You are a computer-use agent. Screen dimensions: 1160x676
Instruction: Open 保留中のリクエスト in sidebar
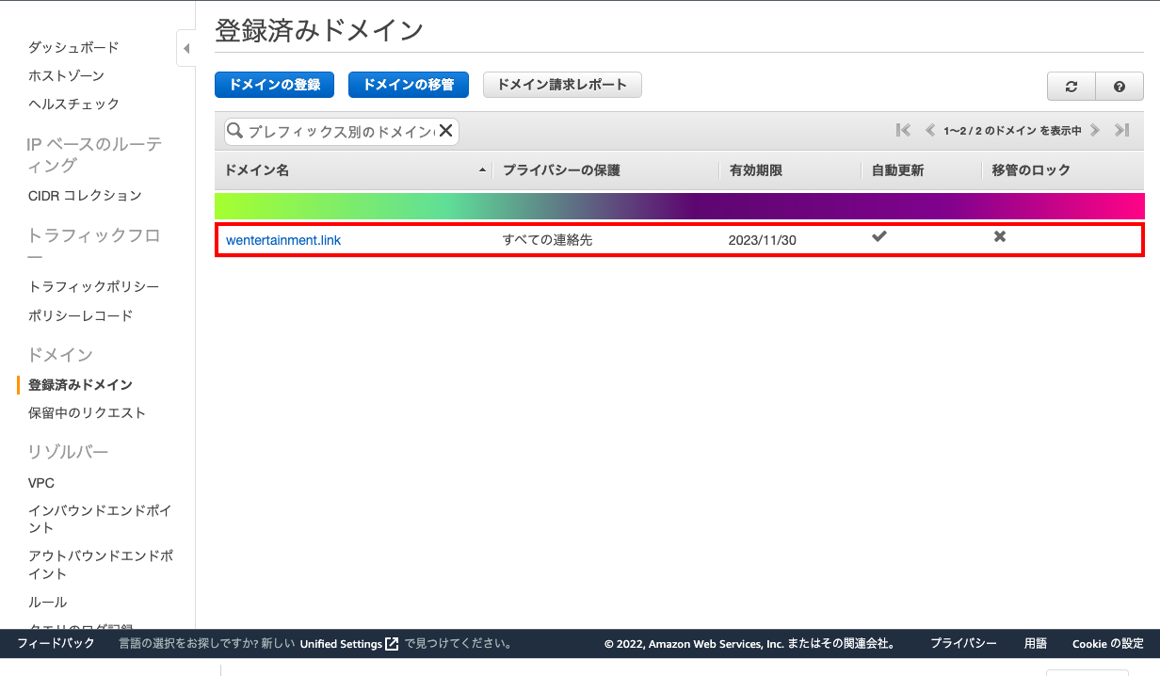click(87, 412)
